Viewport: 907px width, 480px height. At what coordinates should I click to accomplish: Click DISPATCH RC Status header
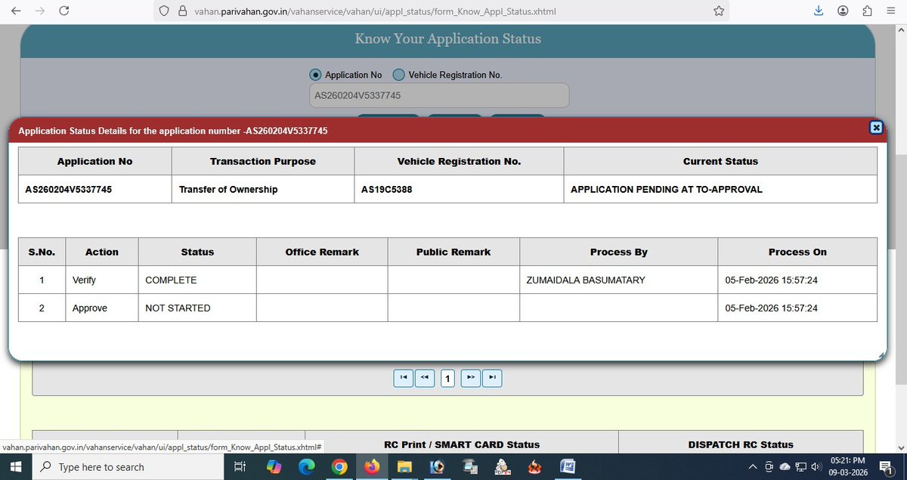pos(741,444)
